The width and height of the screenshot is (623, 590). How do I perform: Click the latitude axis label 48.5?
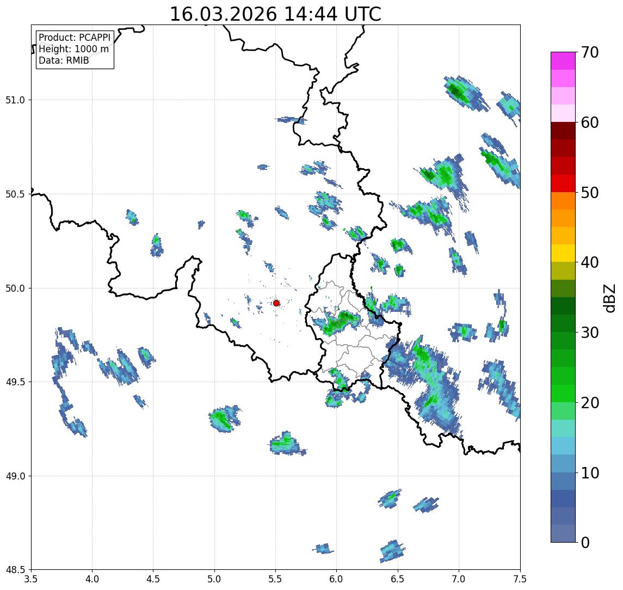click(15, 570)
